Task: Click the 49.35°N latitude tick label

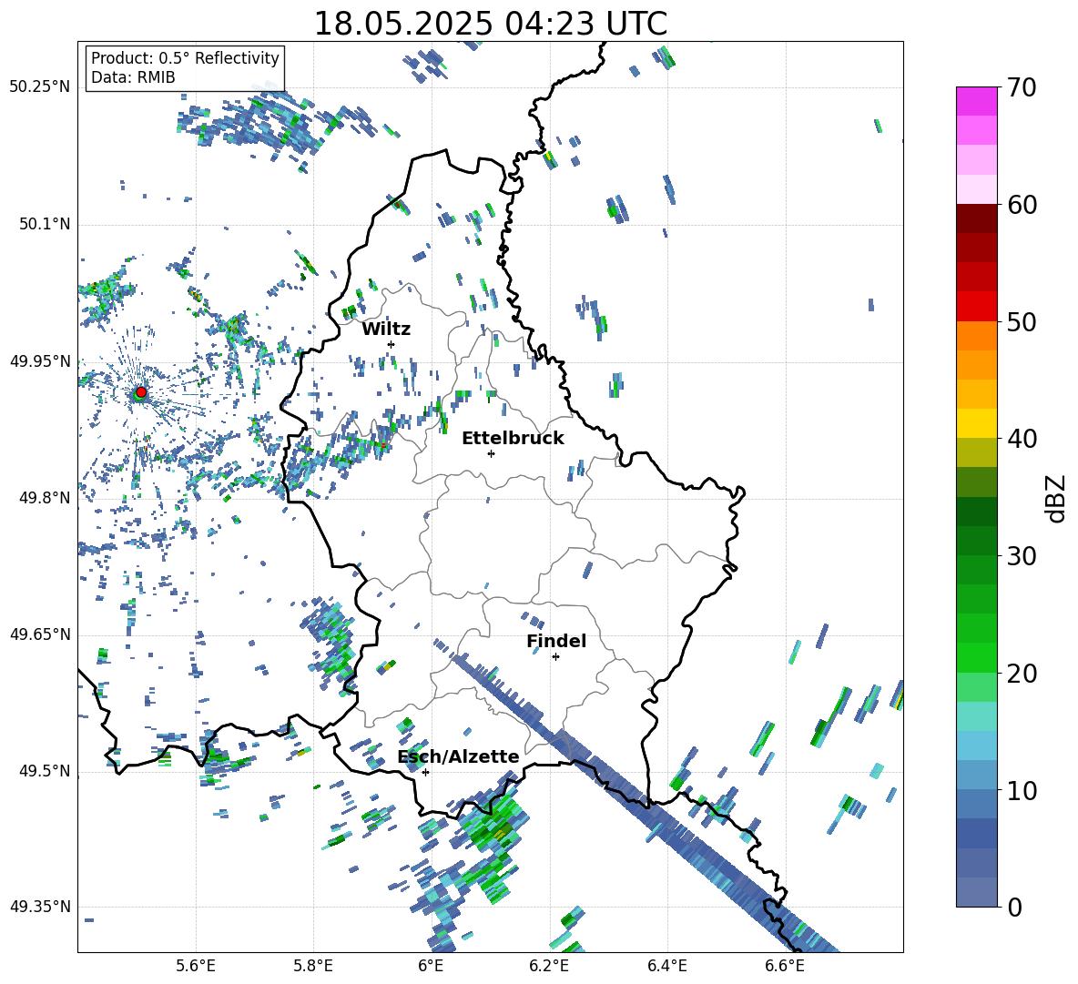Action: click(40, 907)
